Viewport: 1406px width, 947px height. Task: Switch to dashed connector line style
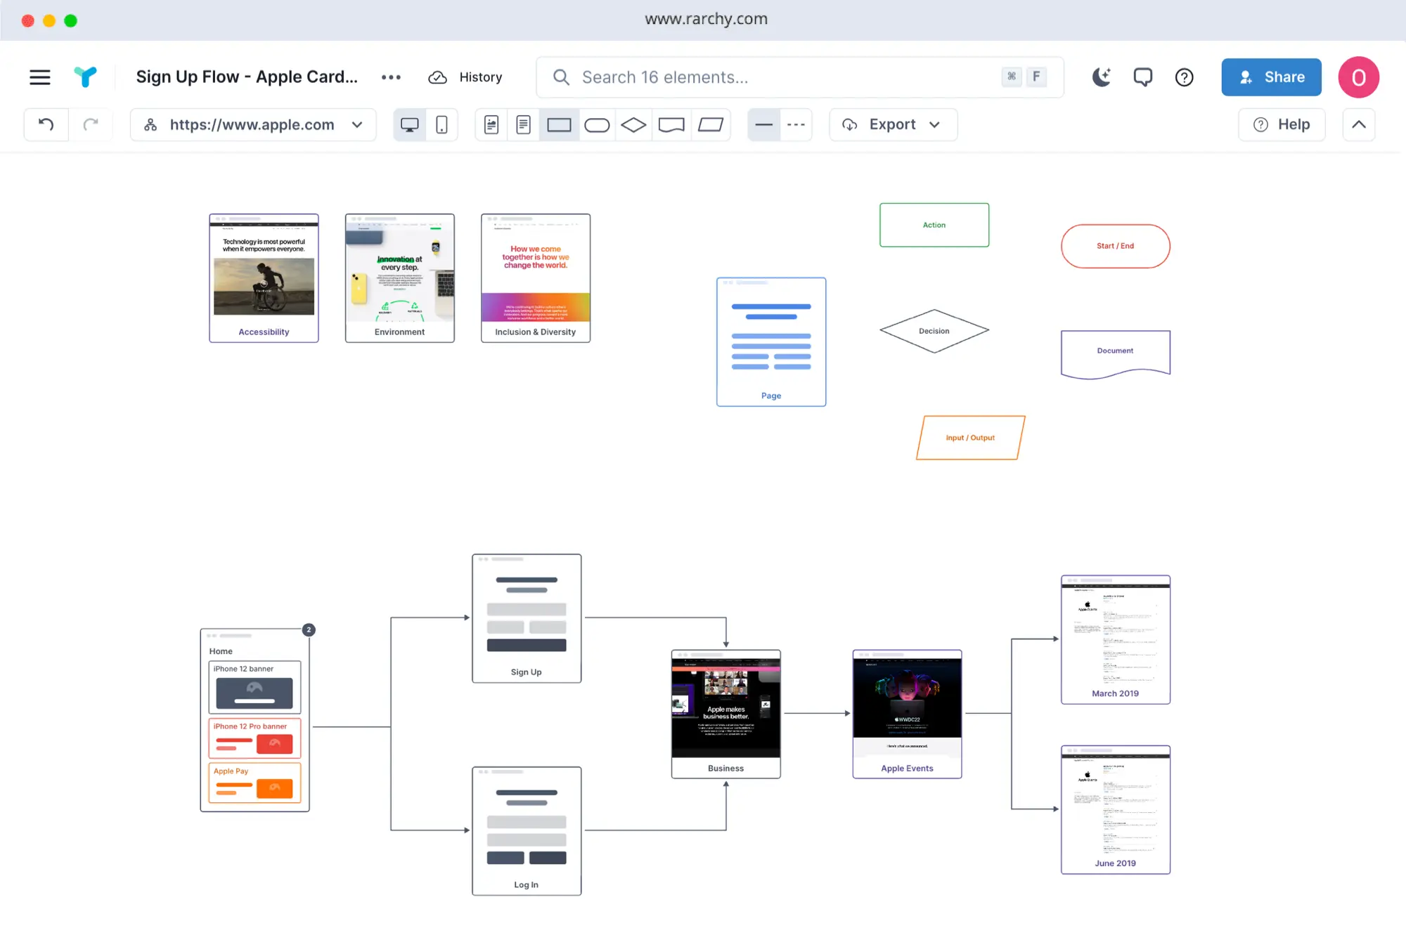tap(796, 124)
